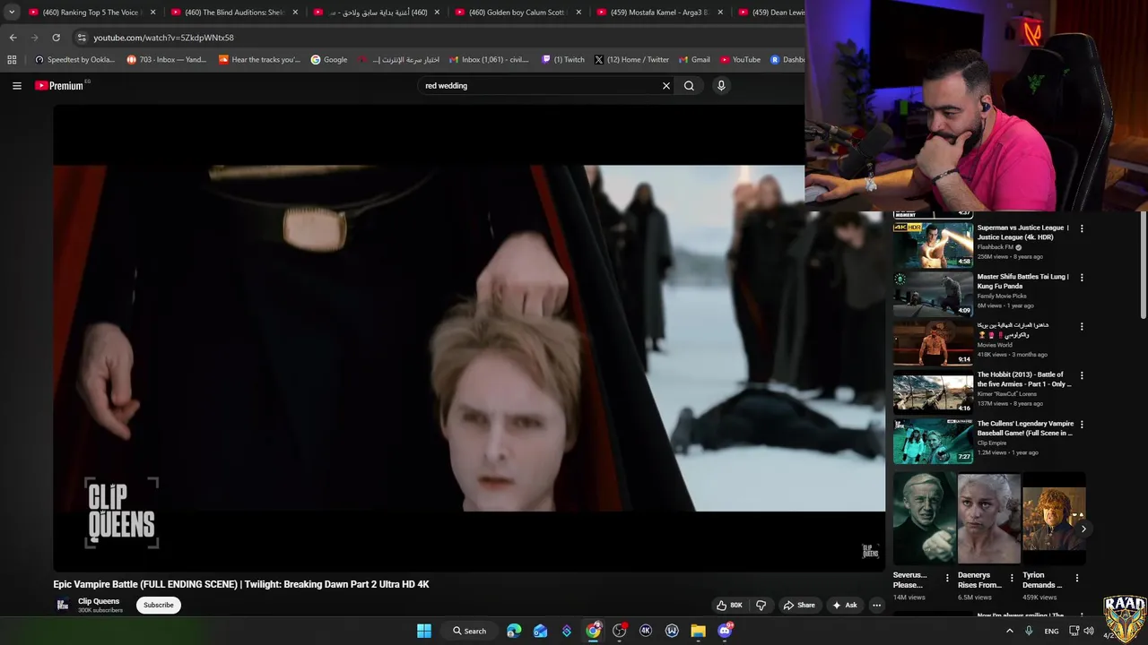Open Windows taskbar Search box
The image size is (1148, 645).
[470, 631]
